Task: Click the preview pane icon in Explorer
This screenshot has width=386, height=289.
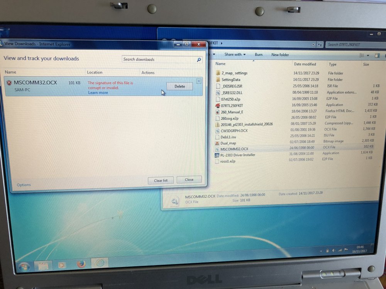Action: click(x=377, y=56)
